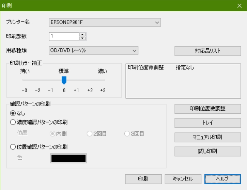Click the black 色 color swatch
This screenshot has width=247, height=190.
68,158
